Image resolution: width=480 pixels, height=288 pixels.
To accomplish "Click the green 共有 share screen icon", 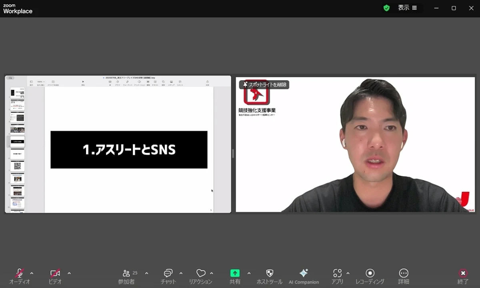I will coord(235,273).
